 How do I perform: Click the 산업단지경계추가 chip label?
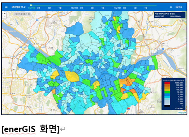coord(21,14)
